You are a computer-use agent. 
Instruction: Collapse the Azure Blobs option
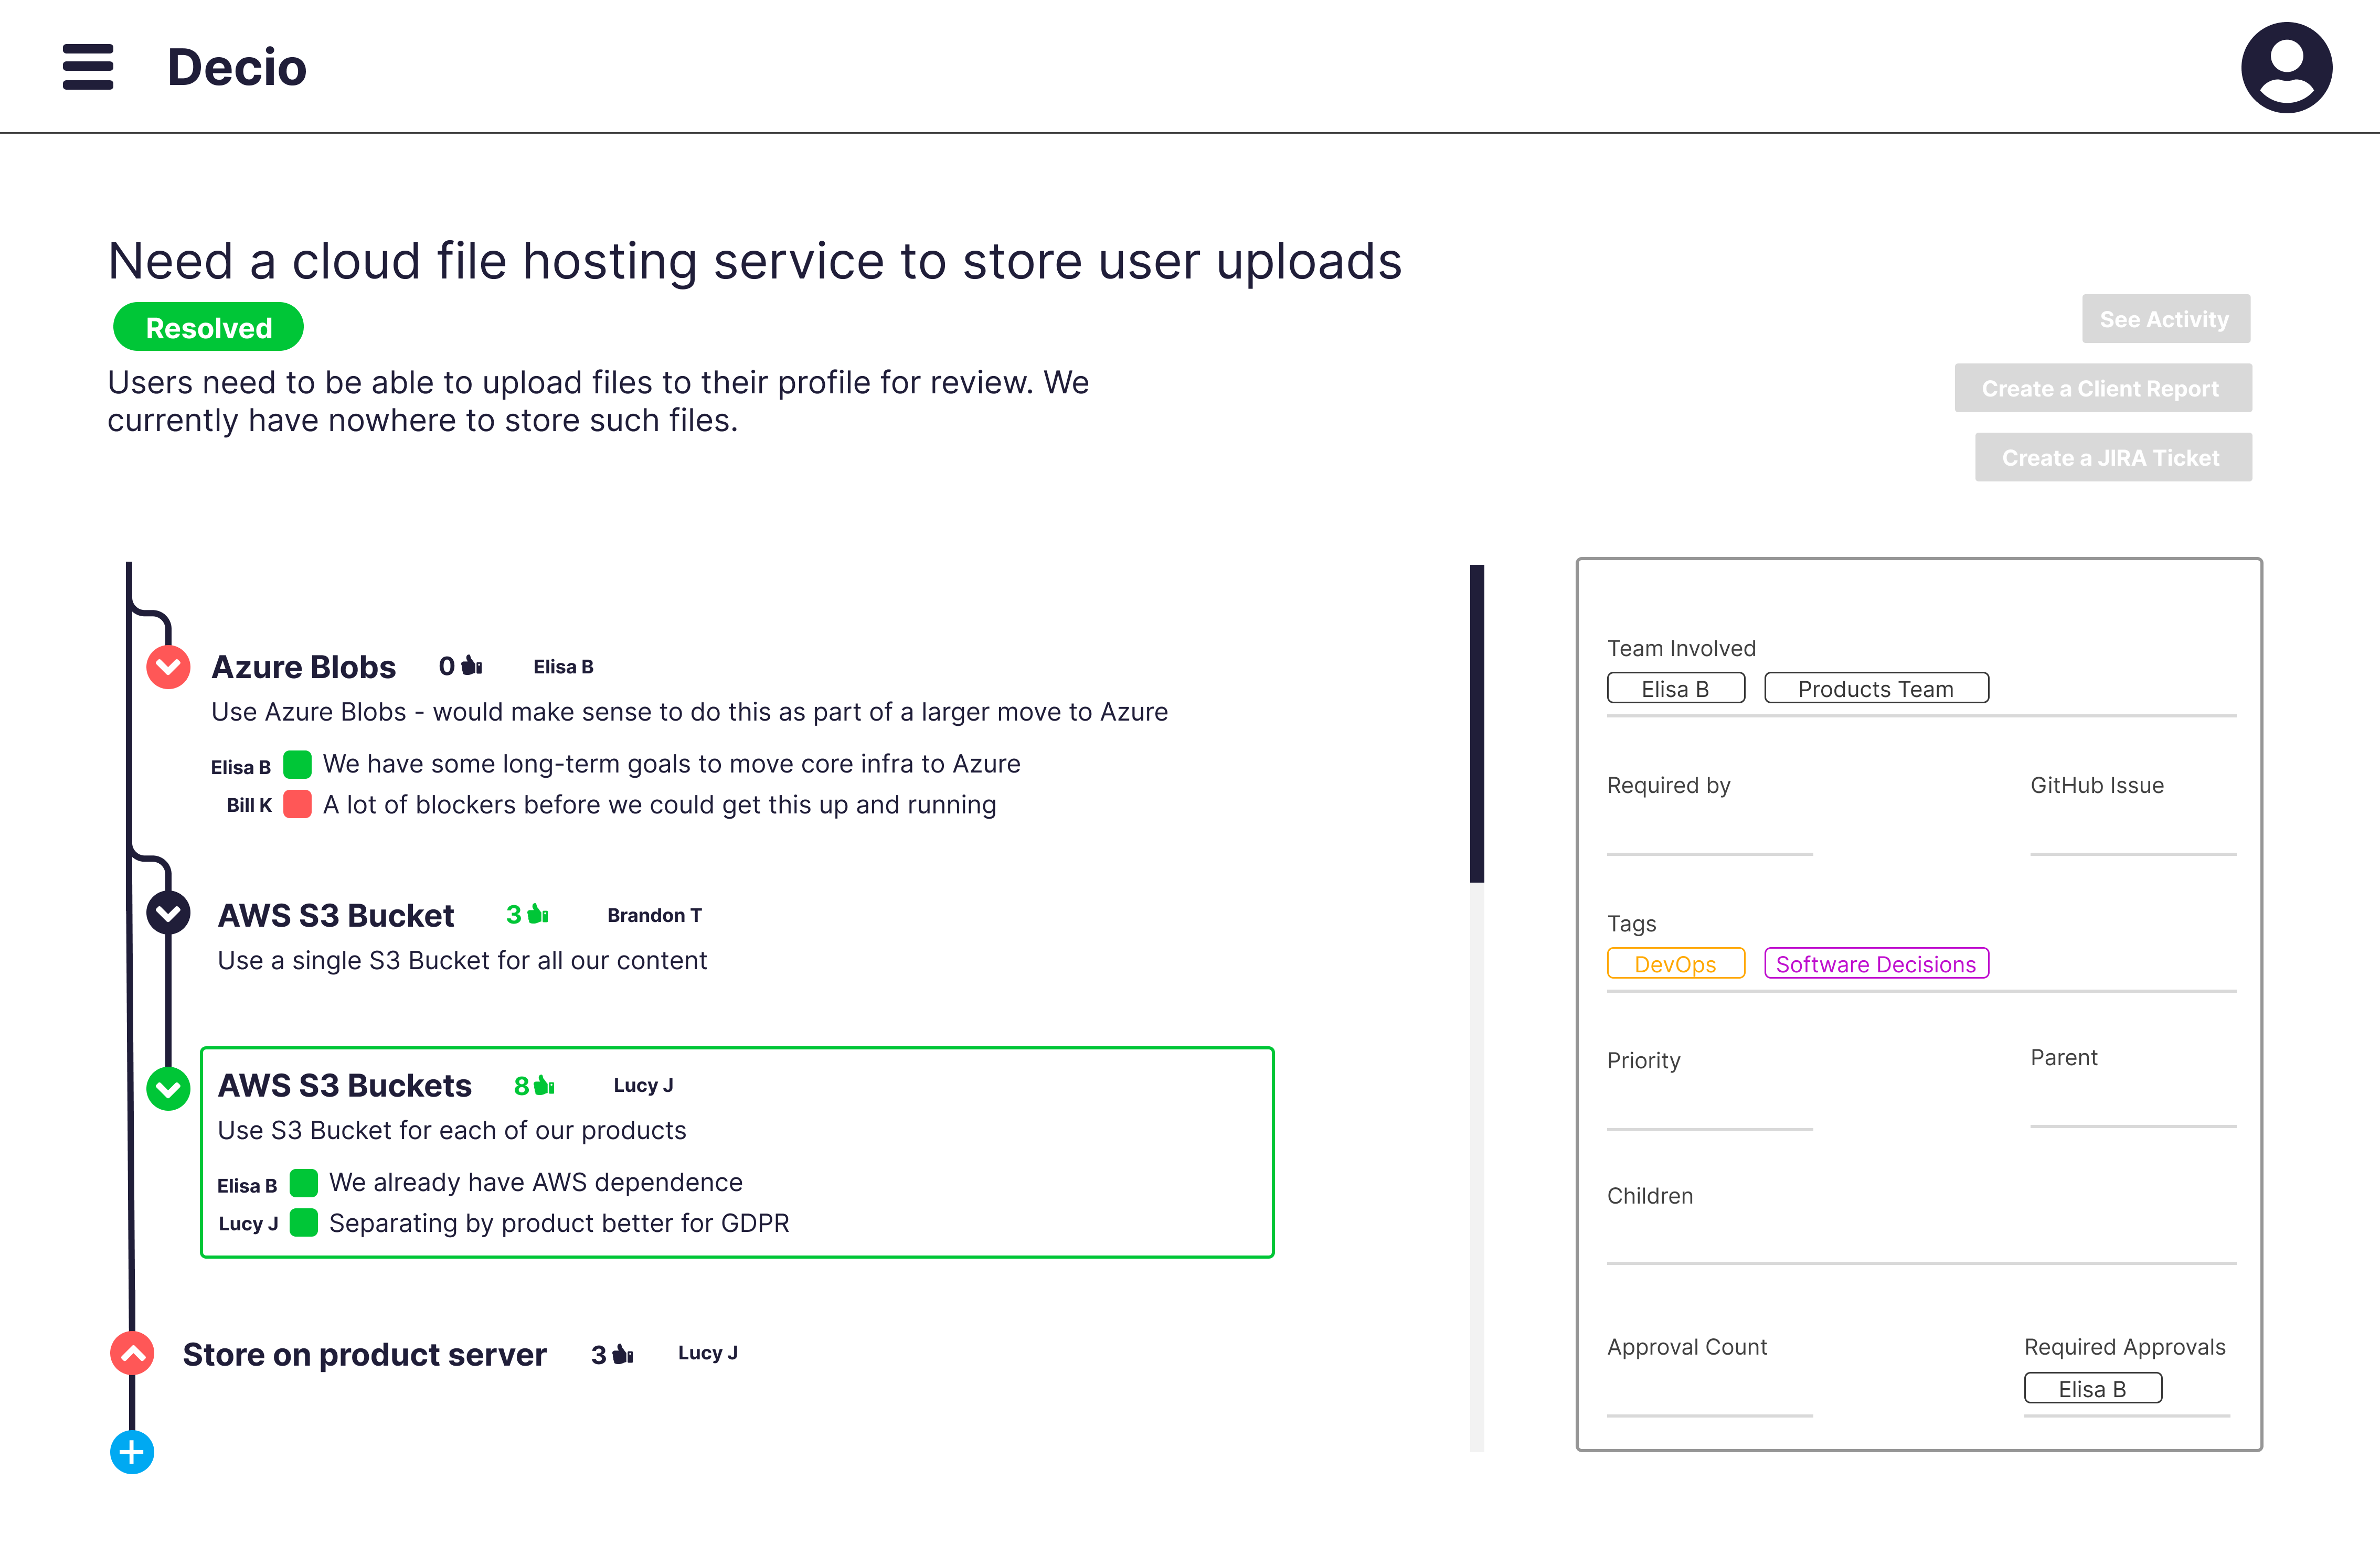click(x=168, y=667)
